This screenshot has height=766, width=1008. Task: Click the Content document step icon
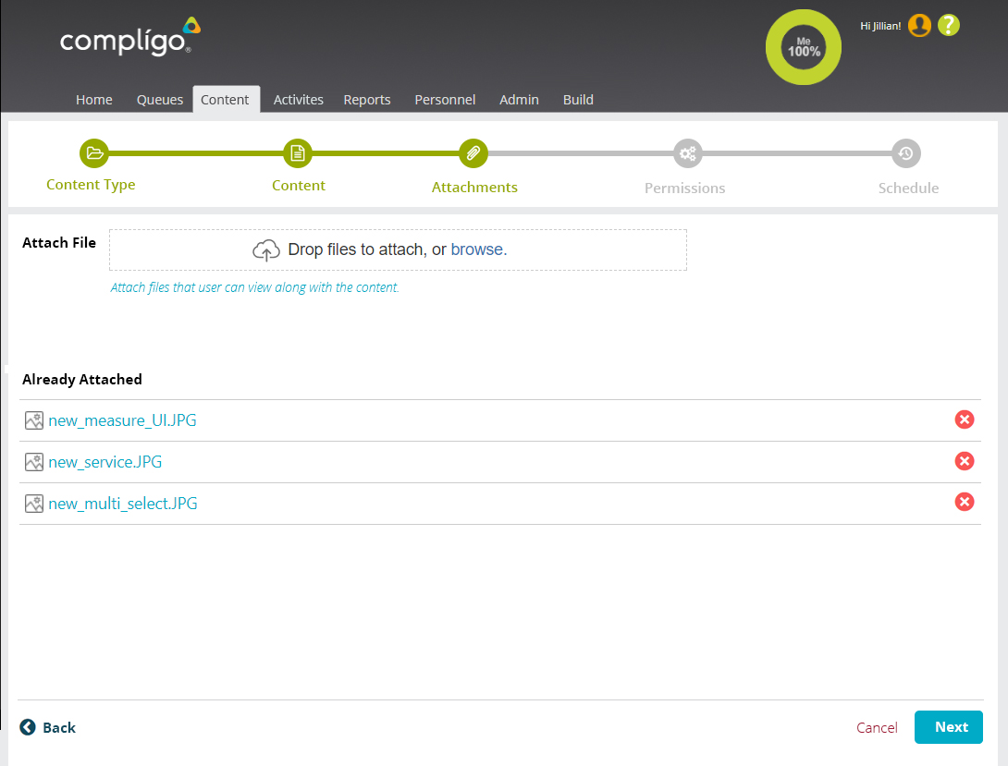pos(298,153)
